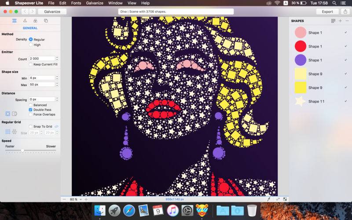Screen dimensions: 352x220
Task: Select the bright yellow Shape 9 swatch
Action: coord(301,88)
